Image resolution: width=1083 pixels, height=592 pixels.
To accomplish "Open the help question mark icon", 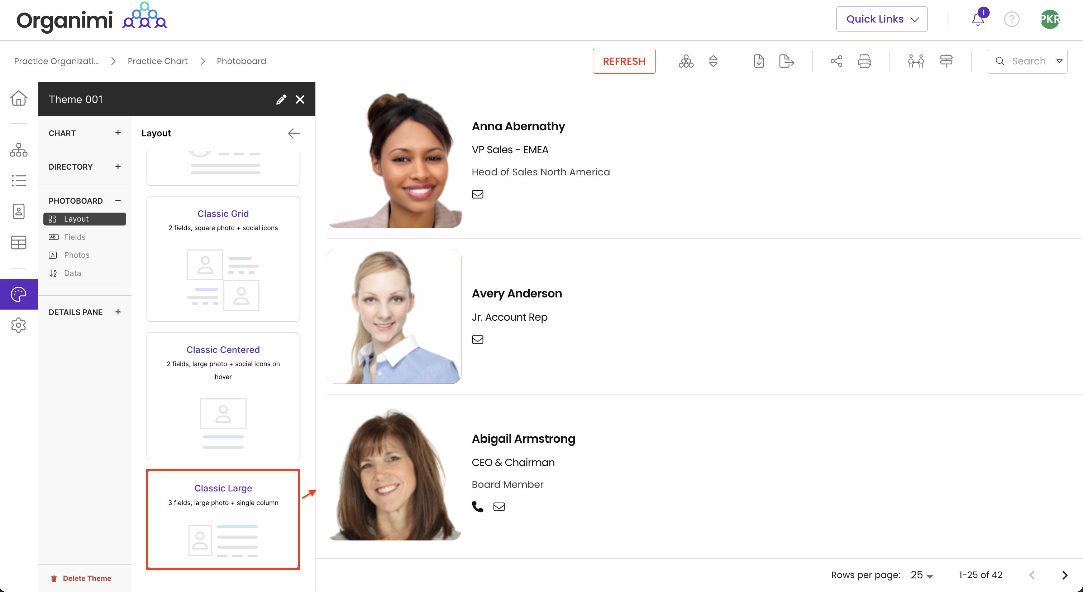I will point(1012,19).
